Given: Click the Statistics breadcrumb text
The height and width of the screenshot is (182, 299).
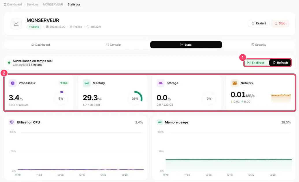Looking at the screenshot, I should tap(74, 4).
